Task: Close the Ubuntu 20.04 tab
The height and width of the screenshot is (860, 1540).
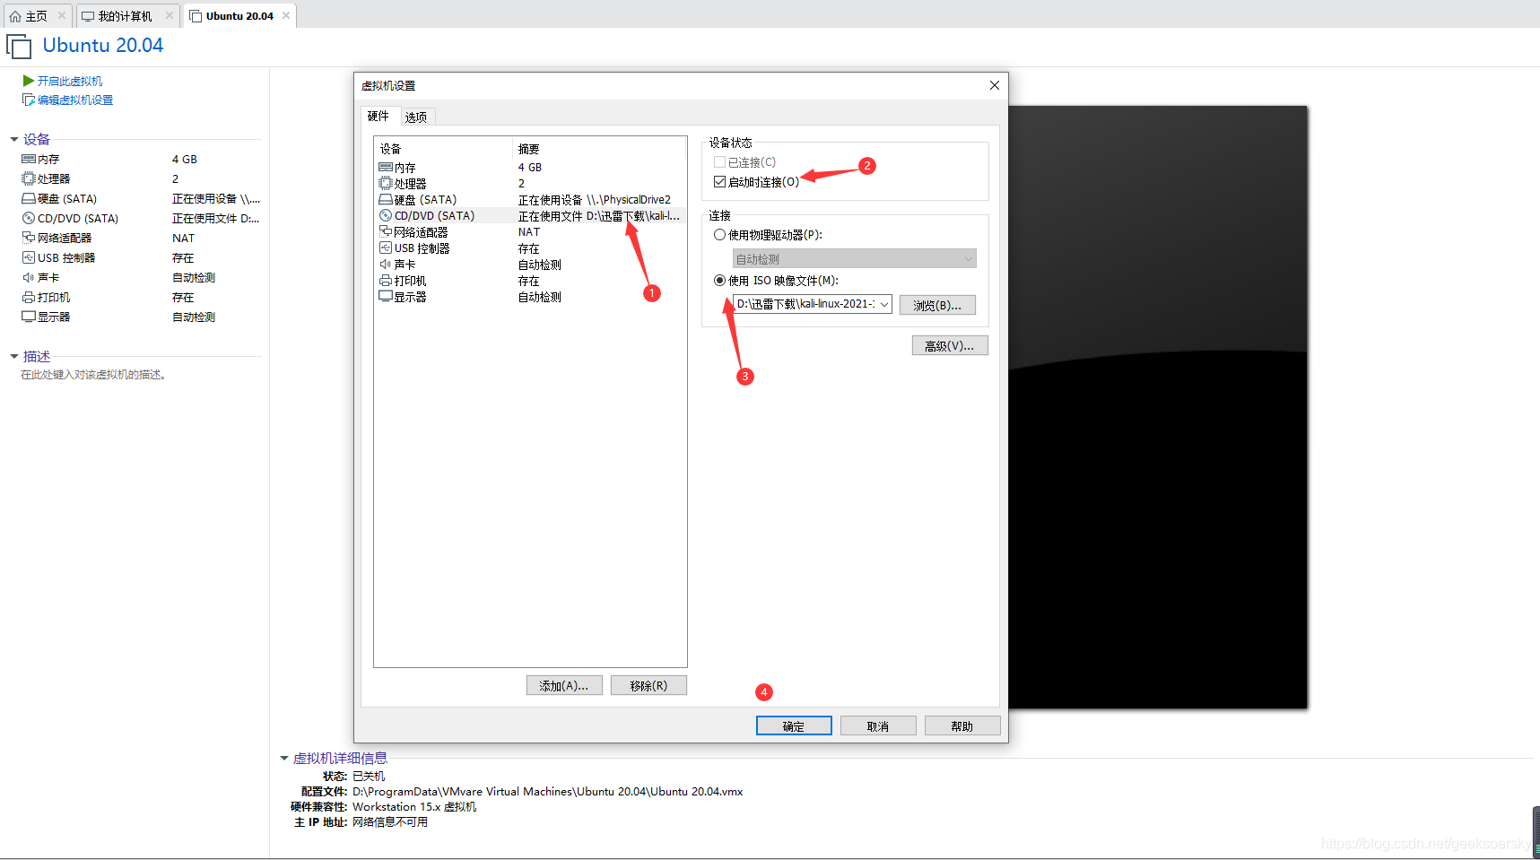Action: click(x=286, y=15)
